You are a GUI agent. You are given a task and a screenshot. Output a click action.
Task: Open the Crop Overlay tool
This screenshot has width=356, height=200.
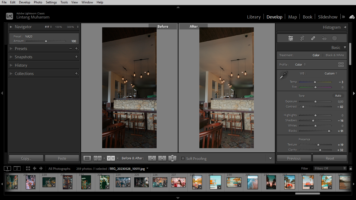[302, 38]
